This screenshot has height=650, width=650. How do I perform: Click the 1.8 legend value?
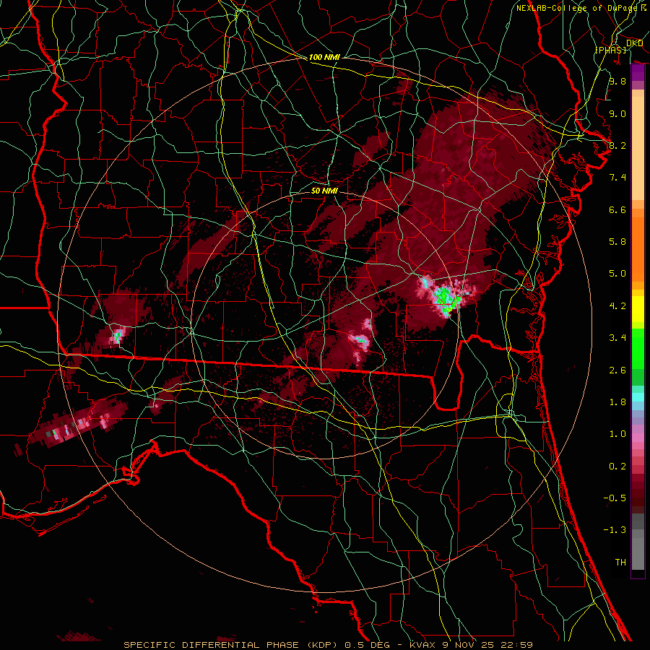click(617, 402)
